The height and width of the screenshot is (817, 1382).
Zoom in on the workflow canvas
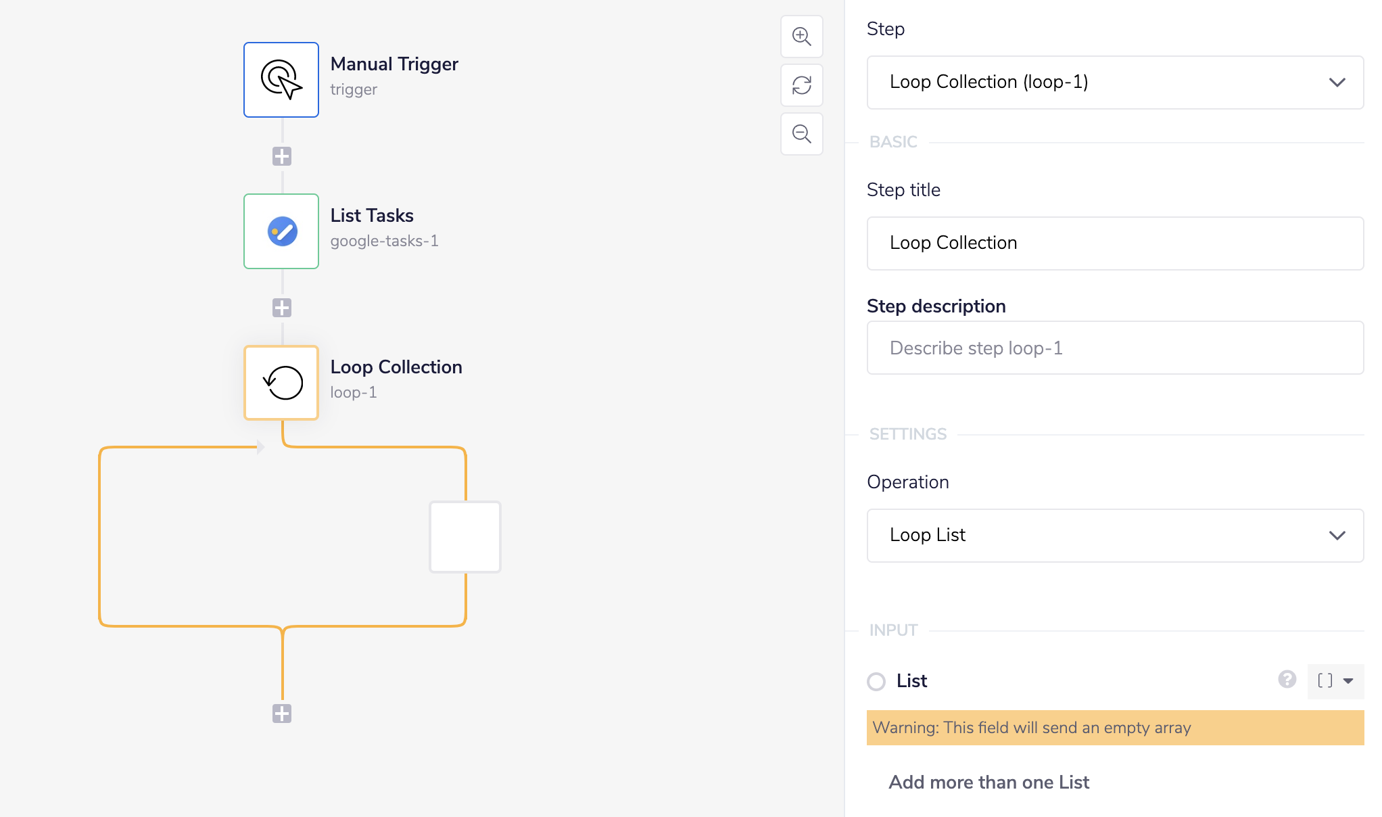point(801,37)
